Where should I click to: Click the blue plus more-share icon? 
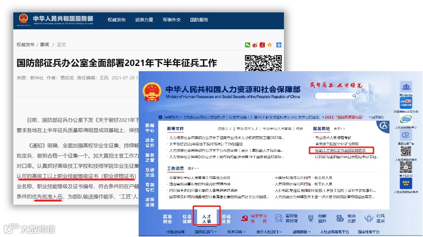tap(279, 45)
